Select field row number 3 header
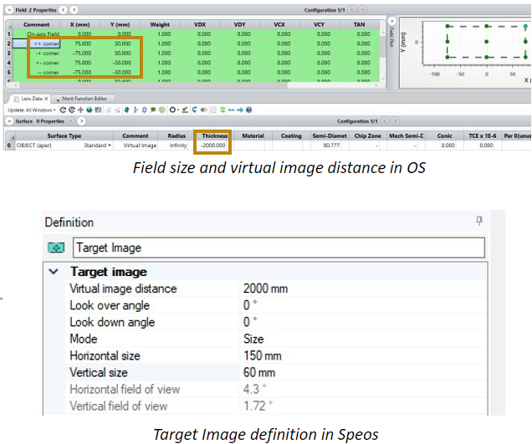 click(9, 54)
